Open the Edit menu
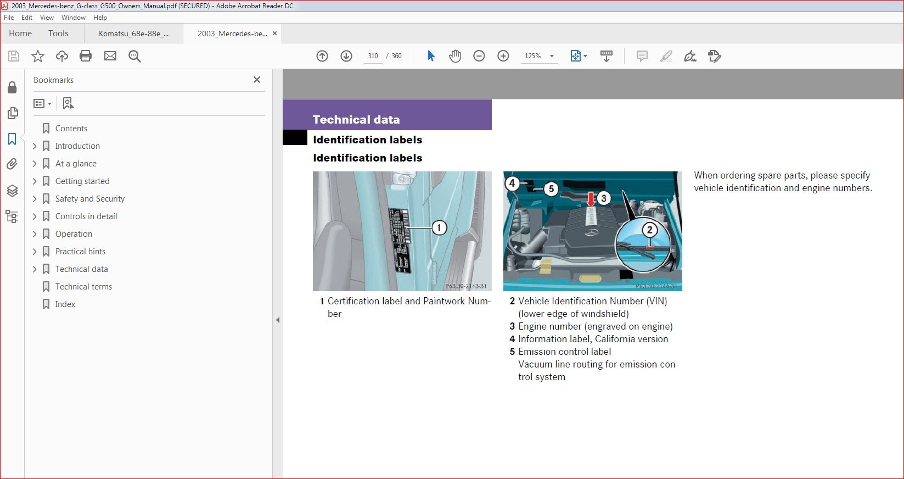This screenshot has width=904, height=479. tap(27, 18)
